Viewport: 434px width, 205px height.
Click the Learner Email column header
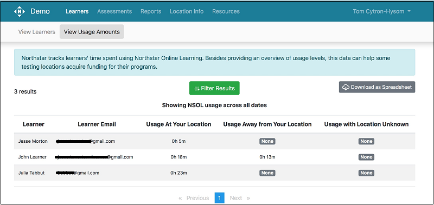[97, 124]
